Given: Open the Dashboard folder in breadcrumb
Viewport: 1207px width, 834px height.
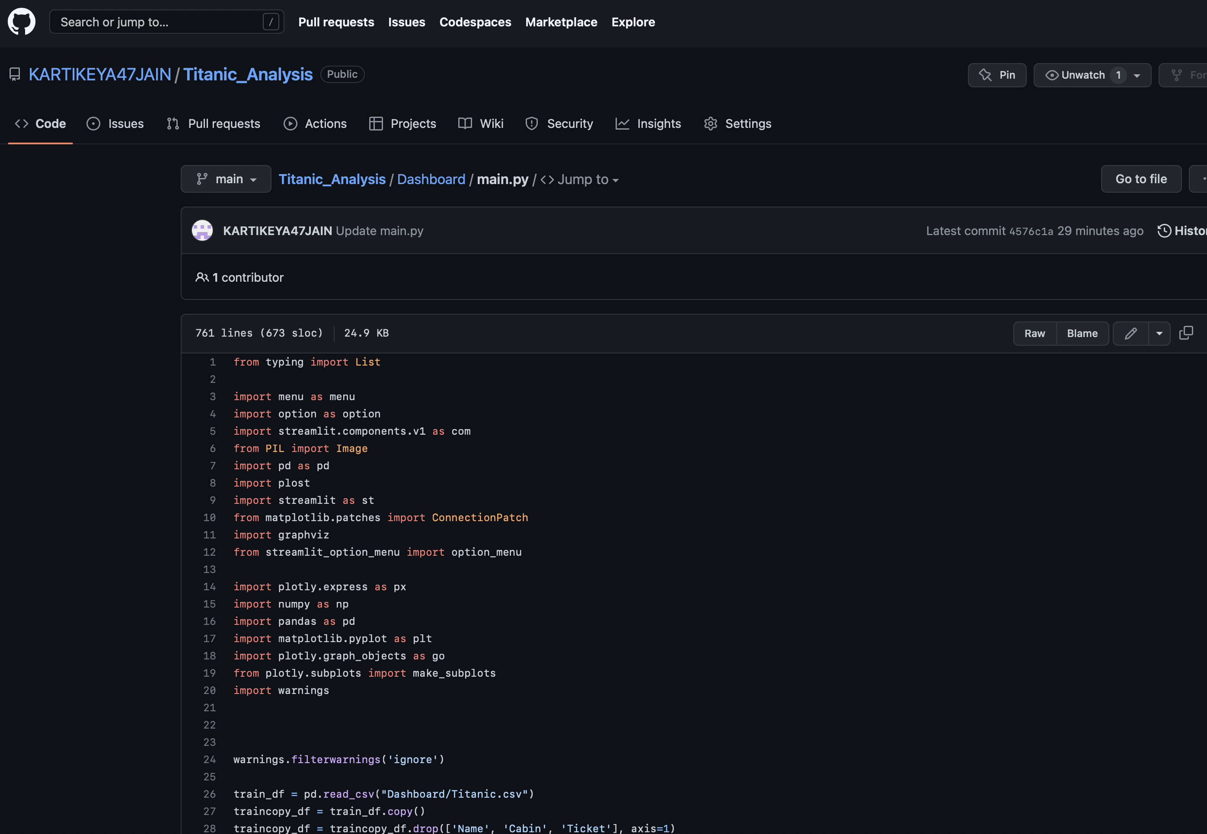Looking at the screenshot, I should point(431,179).
